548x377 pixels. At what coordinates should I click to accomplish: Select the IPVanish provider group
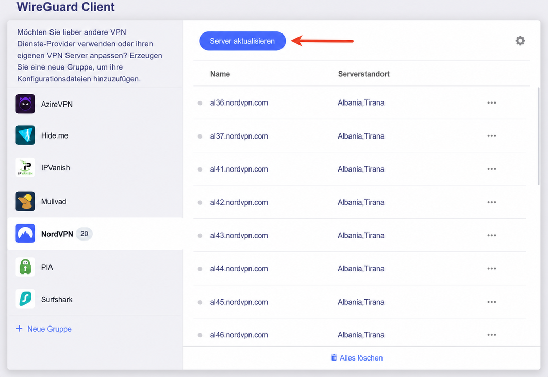click(95, 167)
